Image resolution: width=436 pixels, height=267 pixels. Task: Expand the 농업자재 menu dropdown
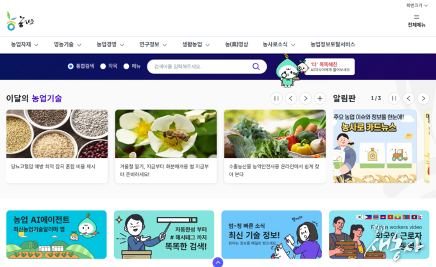(24, 44)
